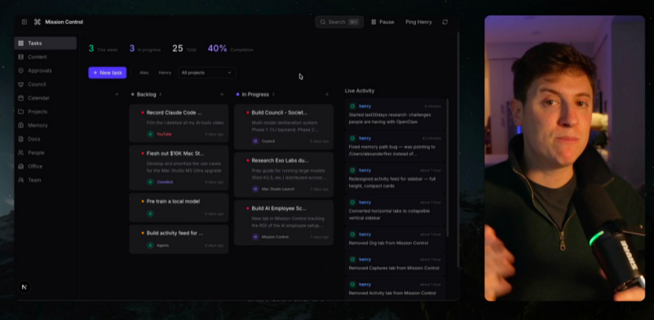
Task: Toggle the Alex assignee filter
Action: click(144, 73)
